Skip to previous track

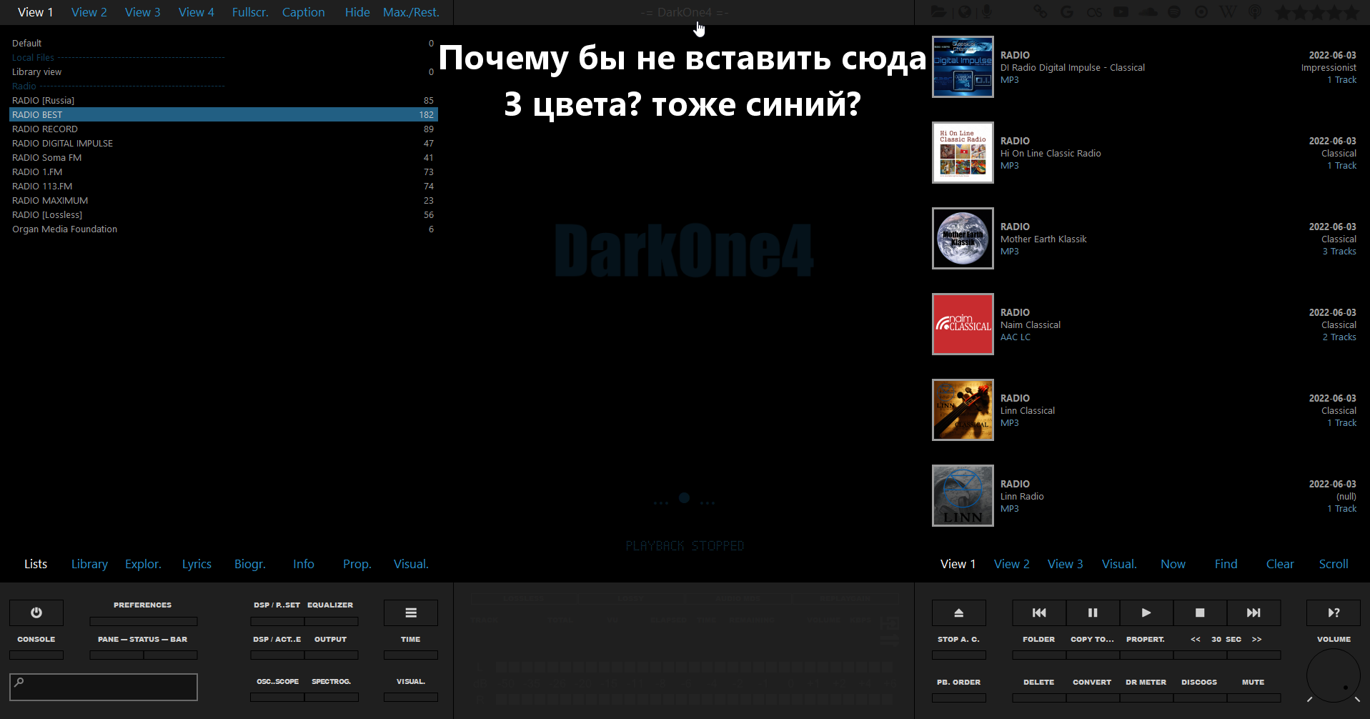point(1039,613)
